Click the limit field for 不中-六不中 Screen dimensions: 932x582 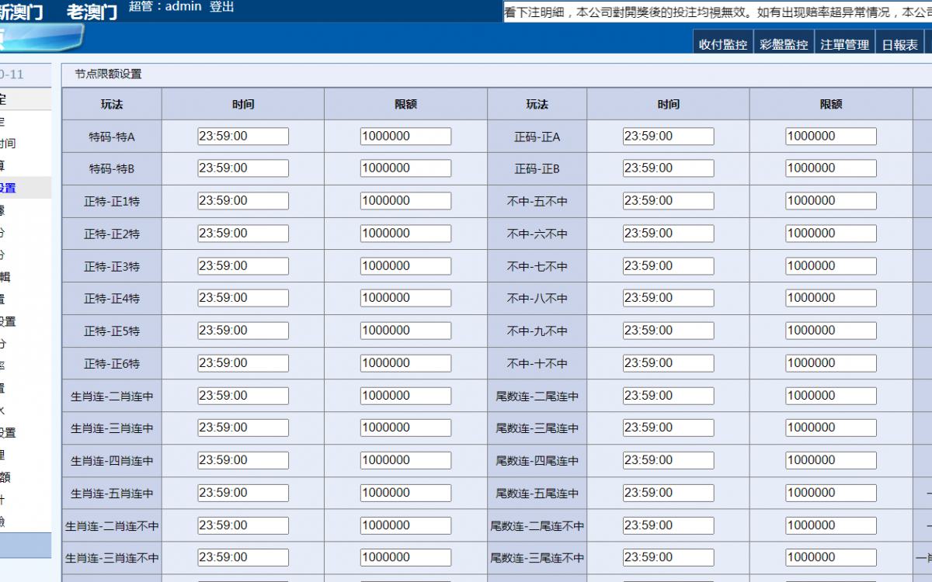click(831, 234)
